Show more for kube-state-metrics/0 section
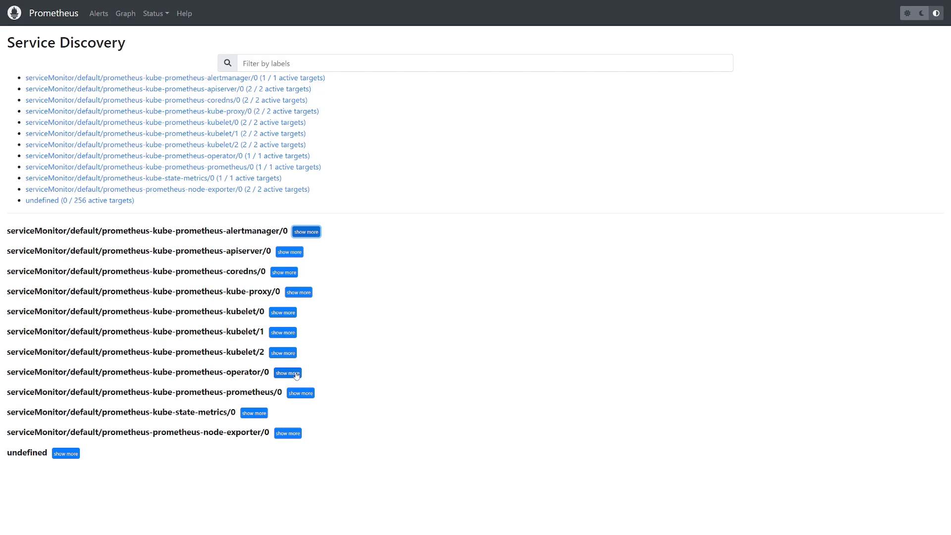Screen dimensions: 951x535 (x=254, y=413)
